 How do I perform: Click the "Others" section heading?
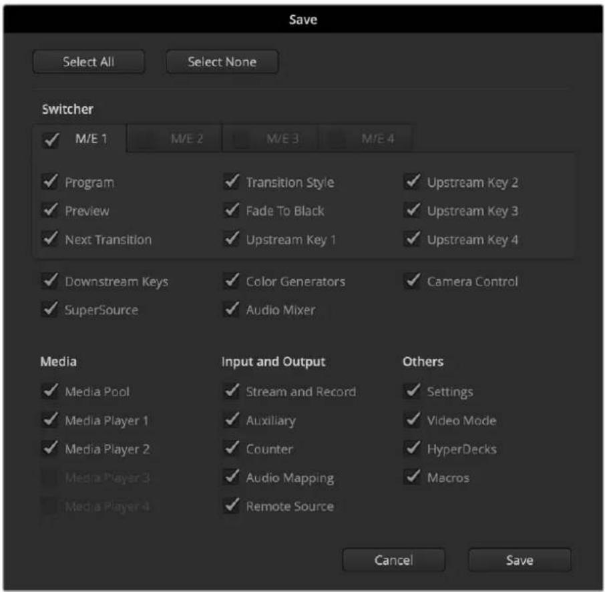pos(423,362)
